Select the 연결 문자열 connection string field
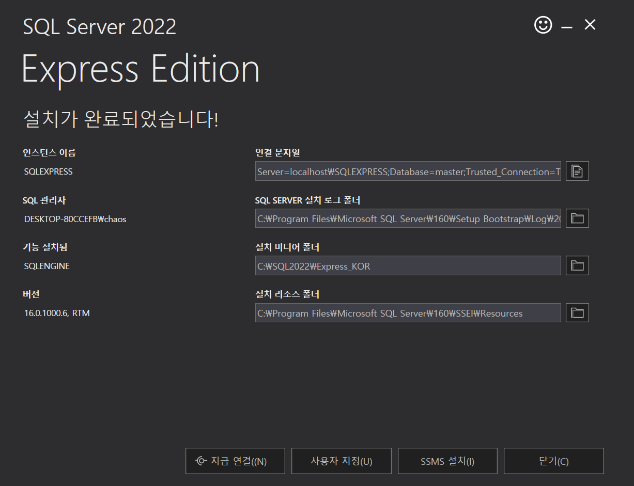 pos(408,171)
